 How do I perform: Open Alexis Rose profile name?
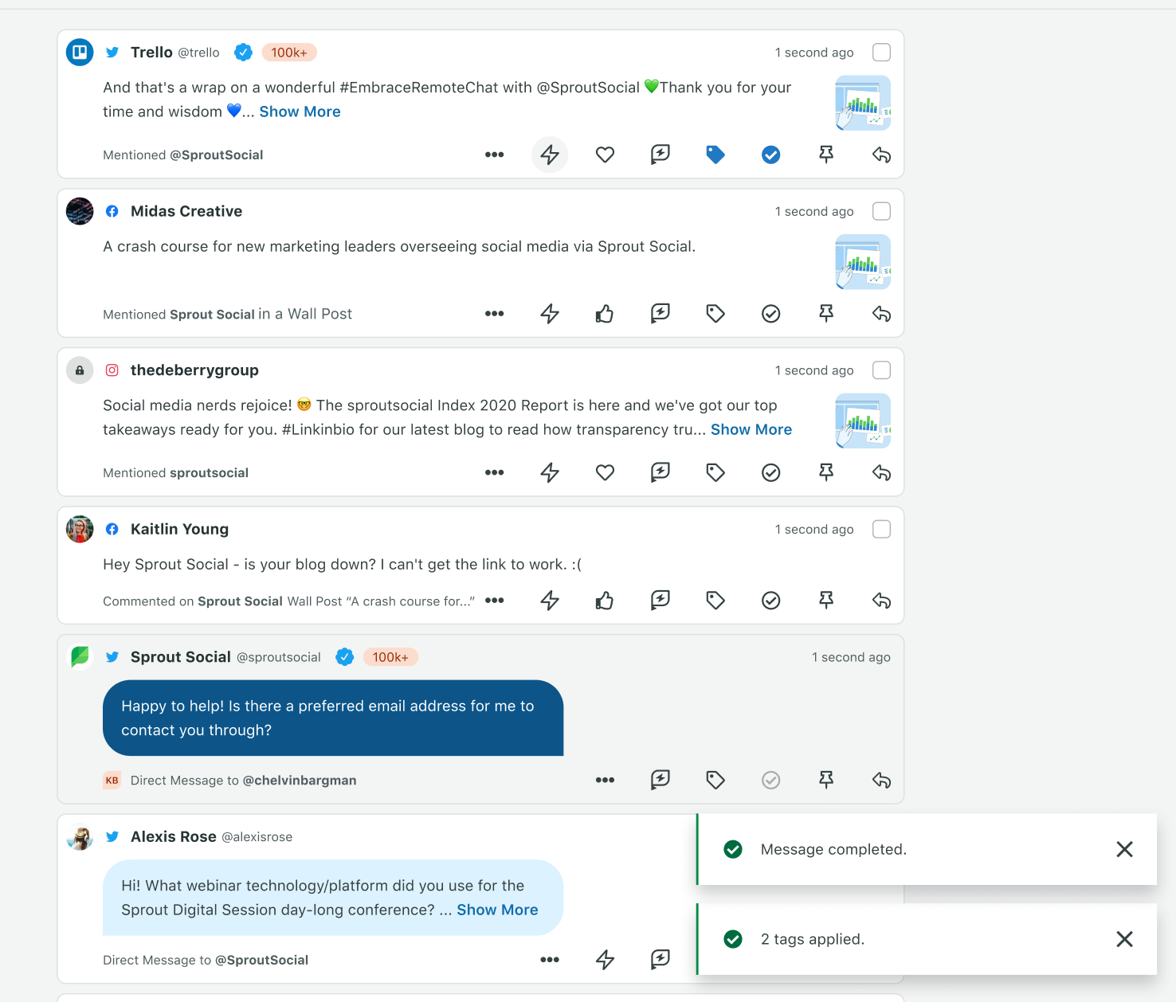point(174,836)
